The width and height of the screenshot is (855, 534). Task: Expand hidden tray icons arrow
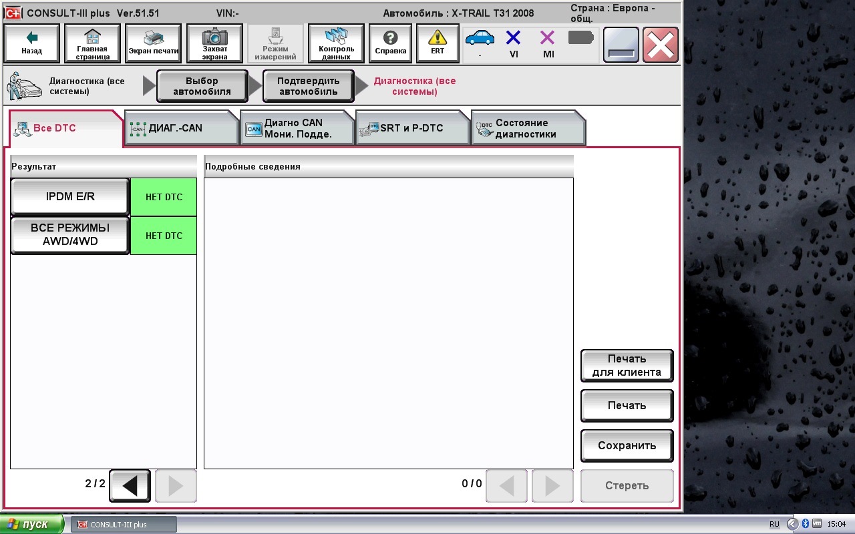[793, 524]
